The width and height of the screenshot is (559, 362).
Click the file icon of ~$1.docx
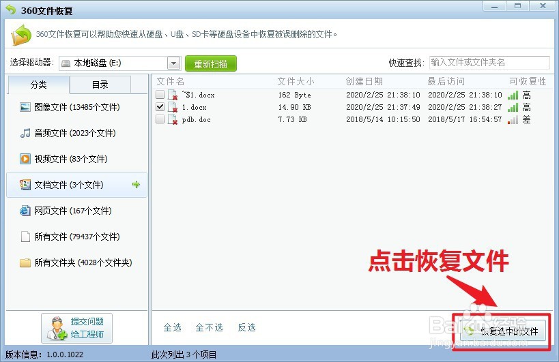pyautogui.click(x=173, y=95)
